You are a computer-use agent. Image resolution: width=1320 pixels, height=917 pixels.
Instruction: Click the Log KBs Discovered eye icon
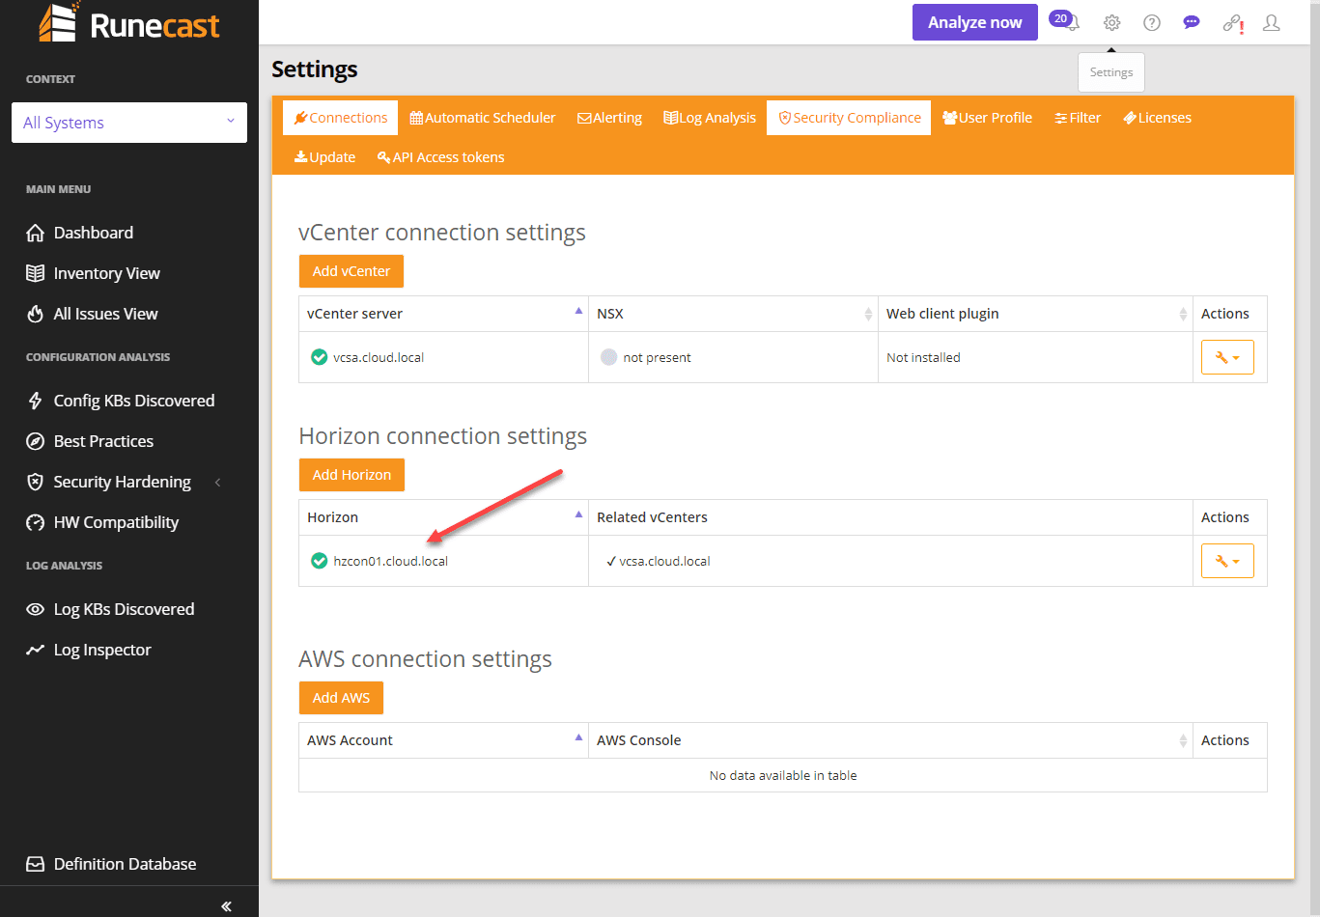click(x=36, y=609)
